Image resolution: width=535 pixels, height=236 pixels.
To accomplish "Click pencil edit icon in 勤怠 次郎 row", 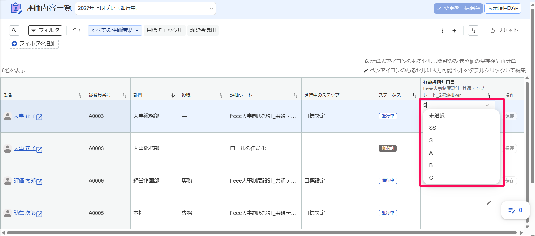I will coord(489,203).
